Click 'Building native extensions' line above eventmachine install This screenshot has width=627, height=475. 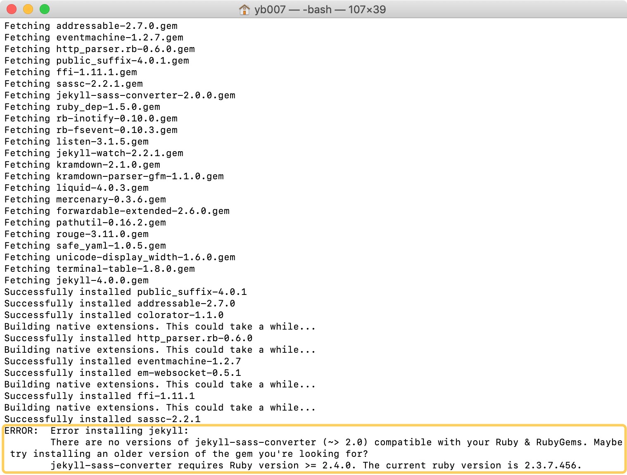tap(160, 350)
